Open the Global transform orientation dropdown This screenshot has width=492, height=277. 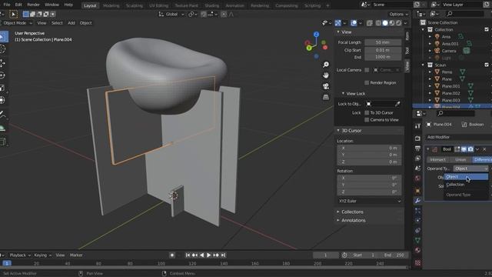[171, 14]
